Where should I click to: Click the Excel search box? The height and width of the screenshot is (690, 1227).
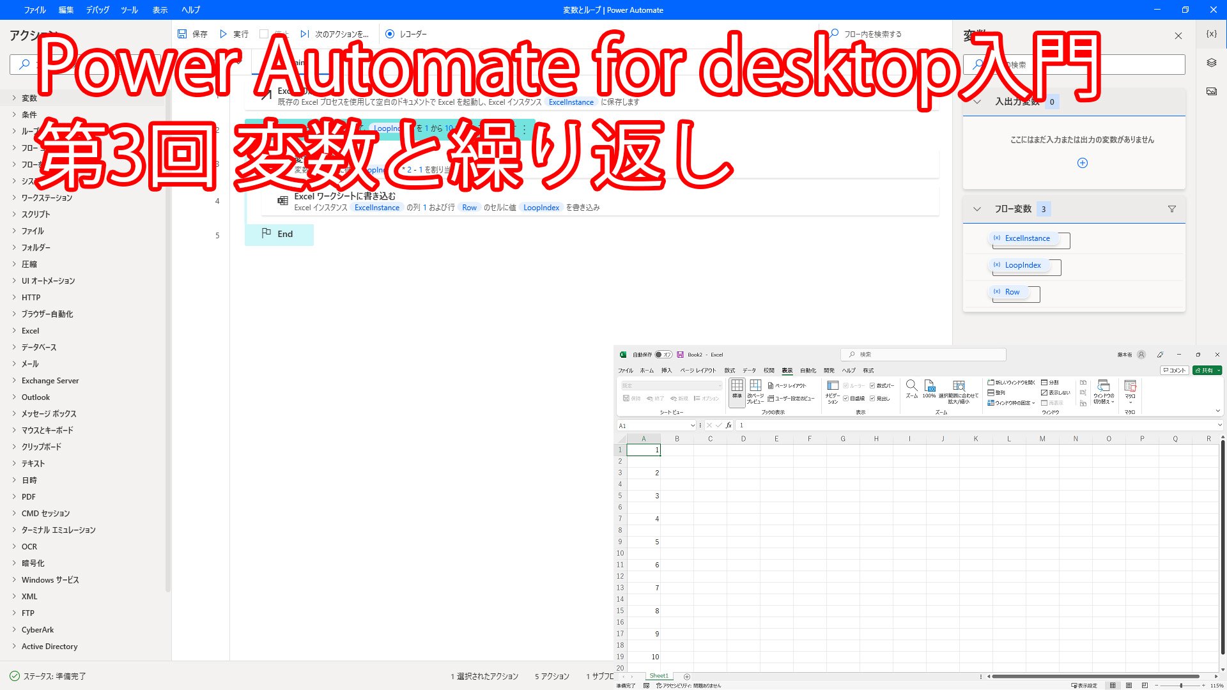click(x=923, y=355)
